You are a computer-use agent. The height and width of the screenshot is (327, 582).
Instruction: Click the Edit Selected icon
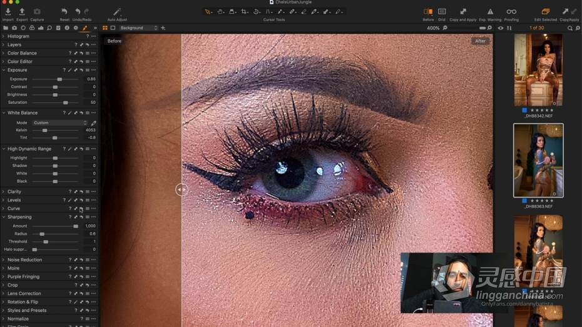[x=545, y=11]
